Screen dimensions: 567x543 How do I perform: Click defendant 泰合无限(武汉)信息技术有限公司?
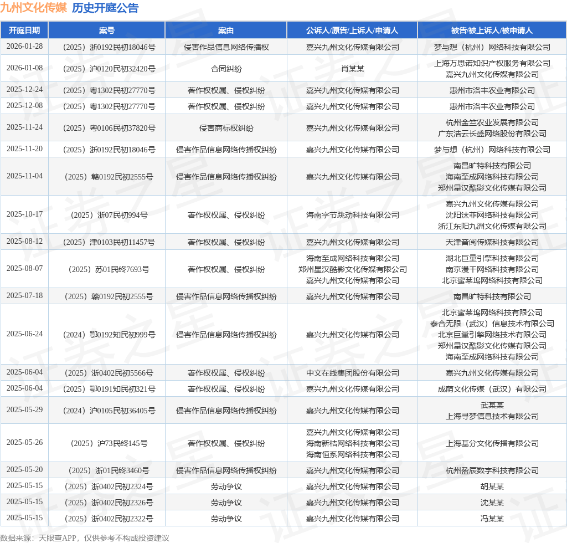point(492,324)
